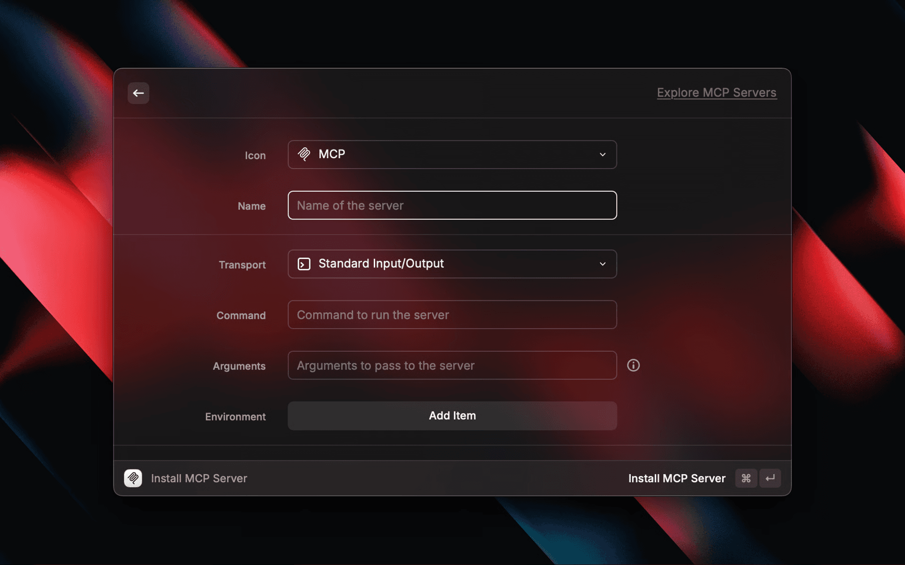
Task: Click the Install MCP Server action button
Action: pos(677,478)
